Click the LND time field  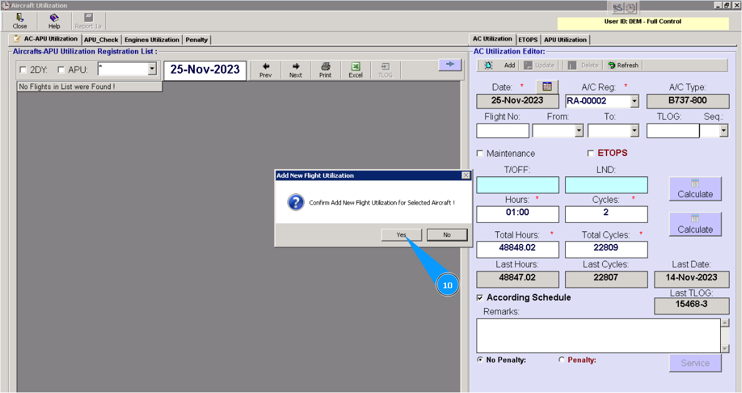click(606, 185)
